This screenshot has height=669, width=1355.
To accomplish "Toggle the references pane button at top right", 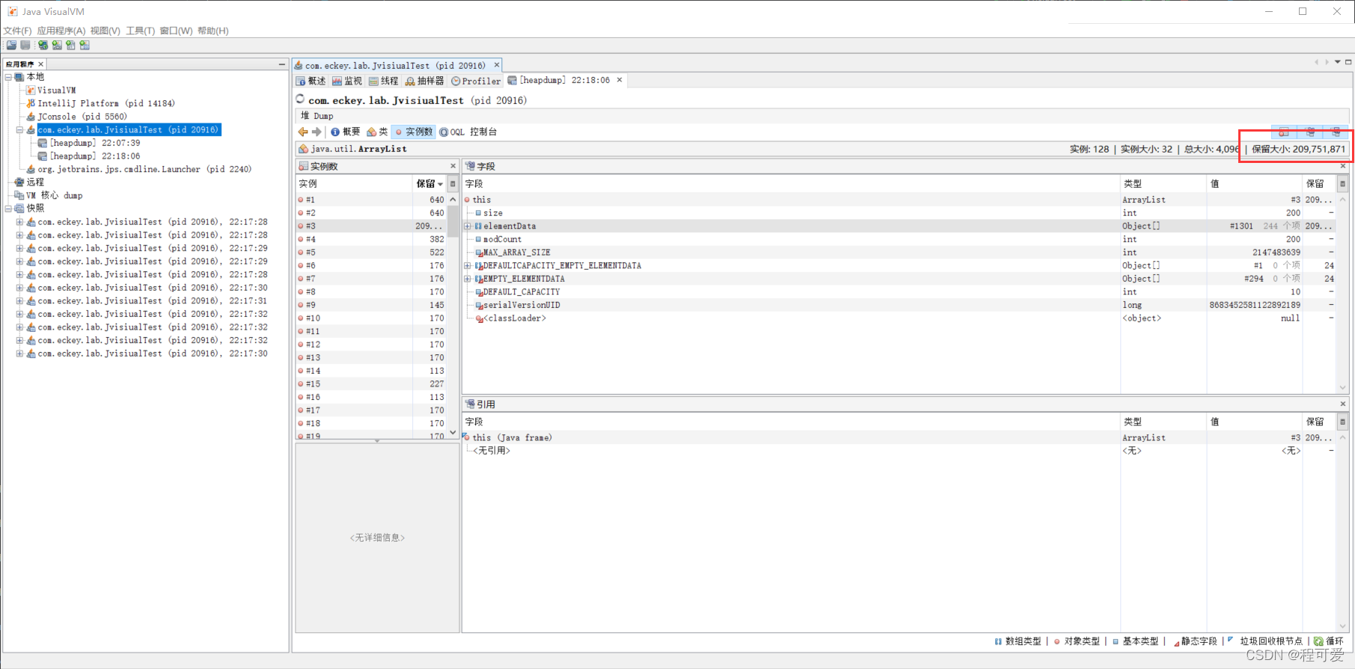I will point(1336,132).
